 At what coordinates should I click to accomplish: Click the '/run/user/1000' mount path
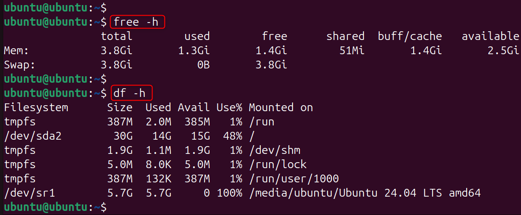coord(293,179)
